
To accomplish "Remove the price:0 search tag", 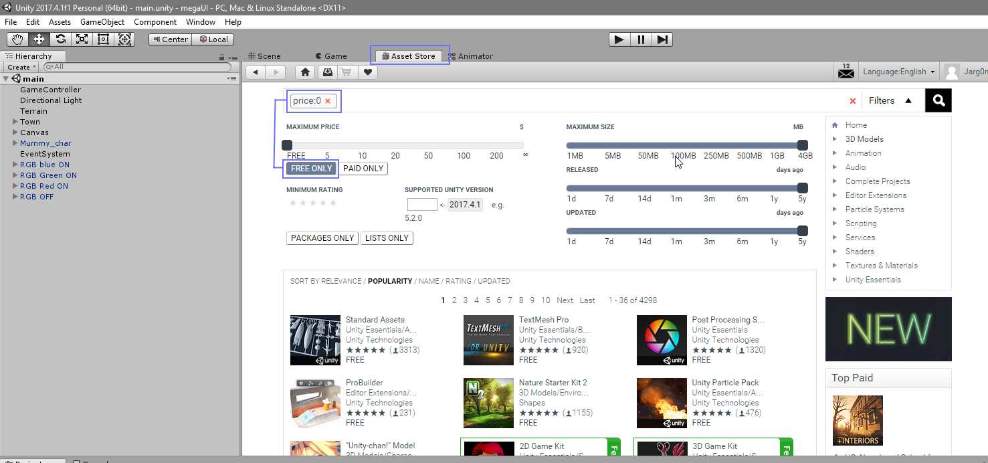I will click(x=328, y=101).
